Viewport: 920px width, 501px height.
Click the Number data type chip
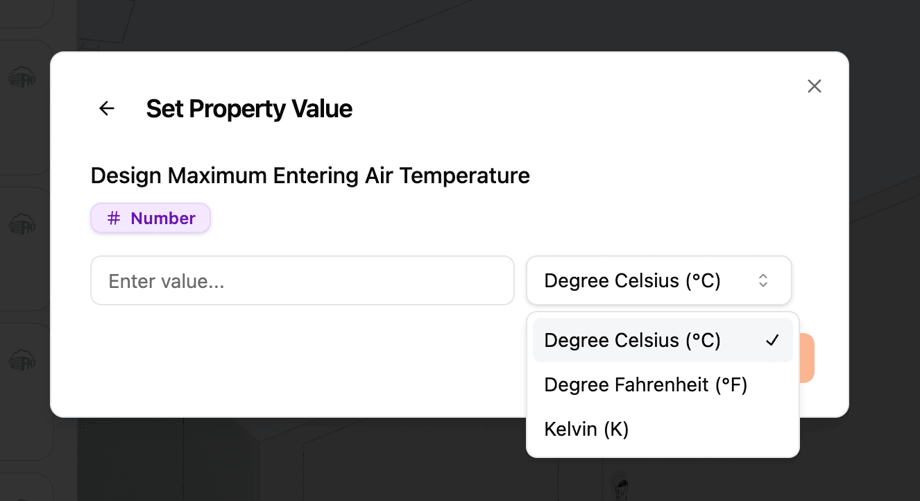150,218
